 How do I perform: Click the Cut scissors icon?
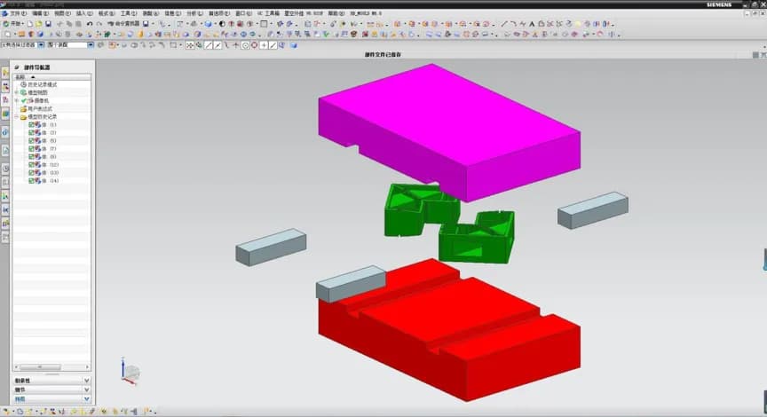point(59,23)
